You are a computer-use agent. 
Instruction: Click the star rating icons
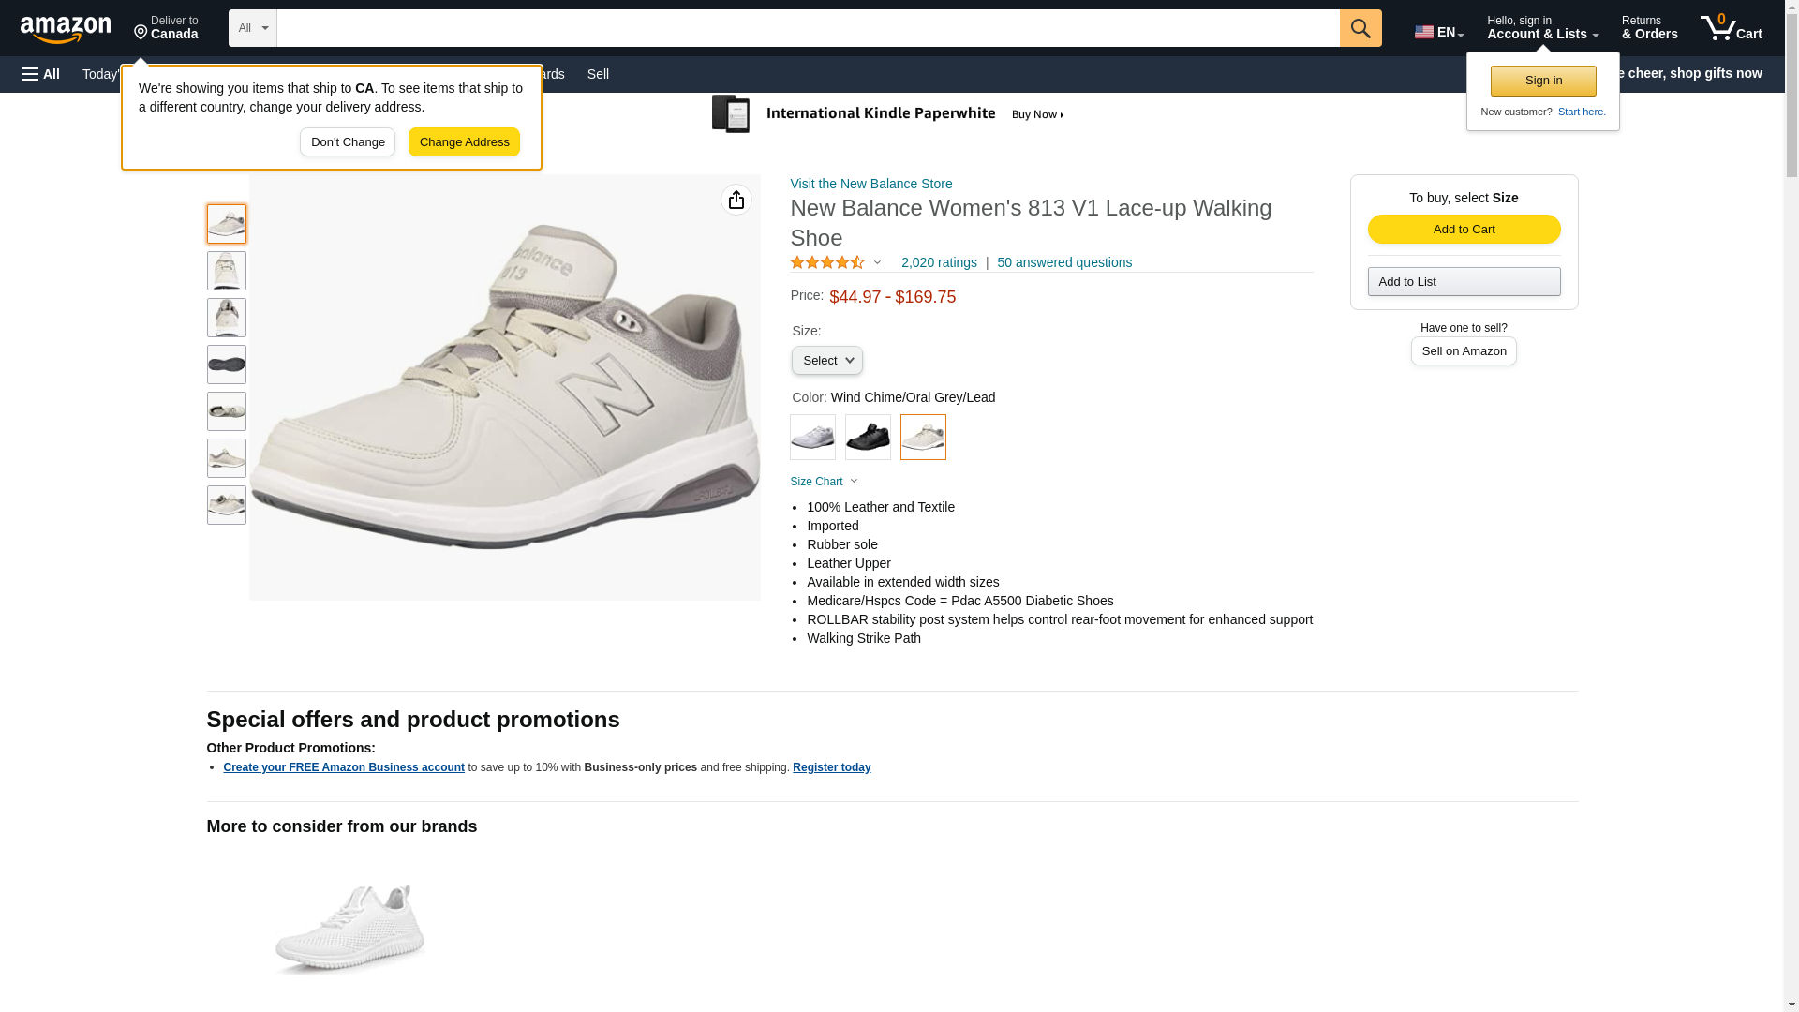(x=827, y=262)
